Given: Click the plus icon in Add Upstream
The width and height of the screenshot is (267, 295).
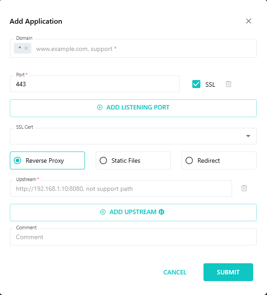Looking at the screenshot, I should pyautogui.click(x=103, y=212).
